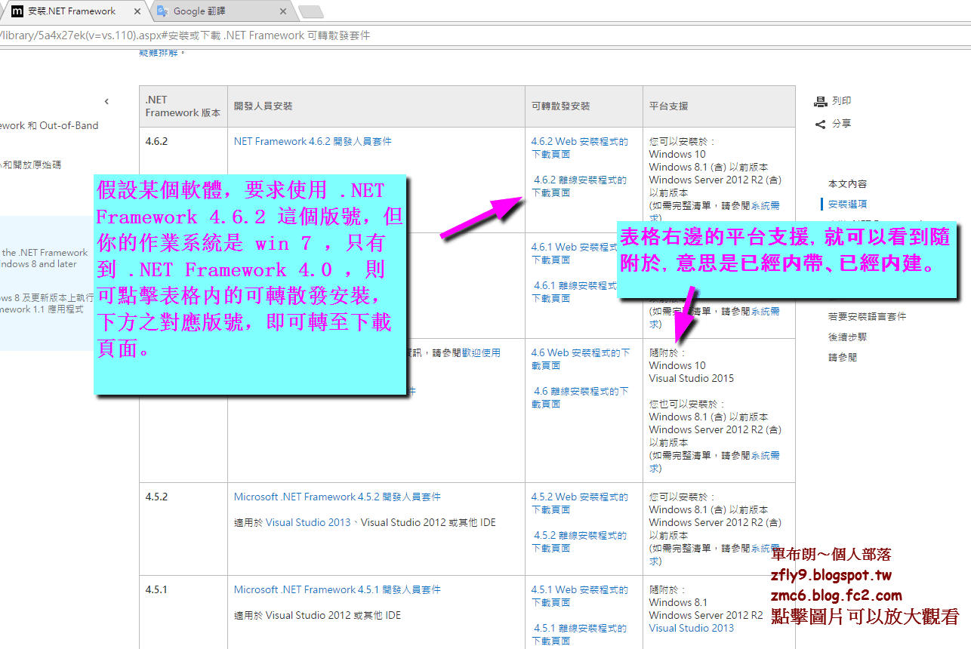The width and height of the screenshot is (971, 649).
Task: Open the 4.5.2 Web 安裝程式 download page
Action: 579,503
